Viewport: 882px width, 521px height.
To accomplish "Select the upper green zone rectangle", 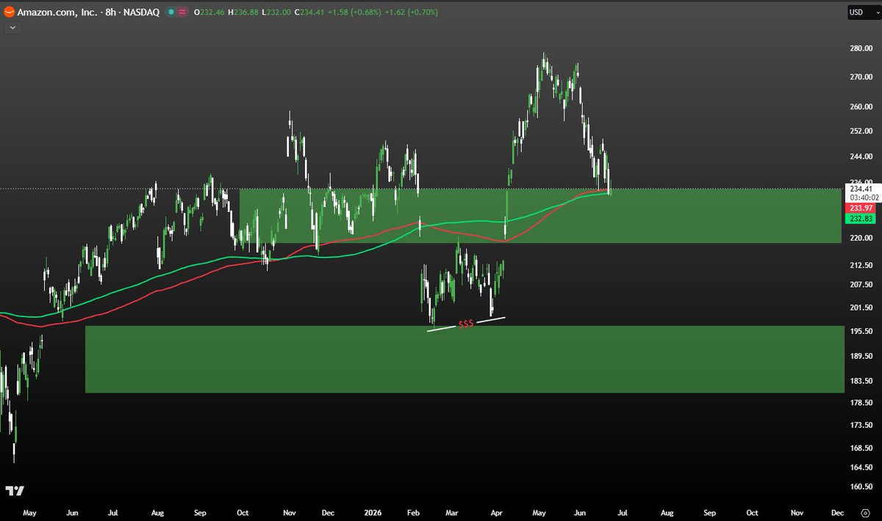I will (539, 216).
